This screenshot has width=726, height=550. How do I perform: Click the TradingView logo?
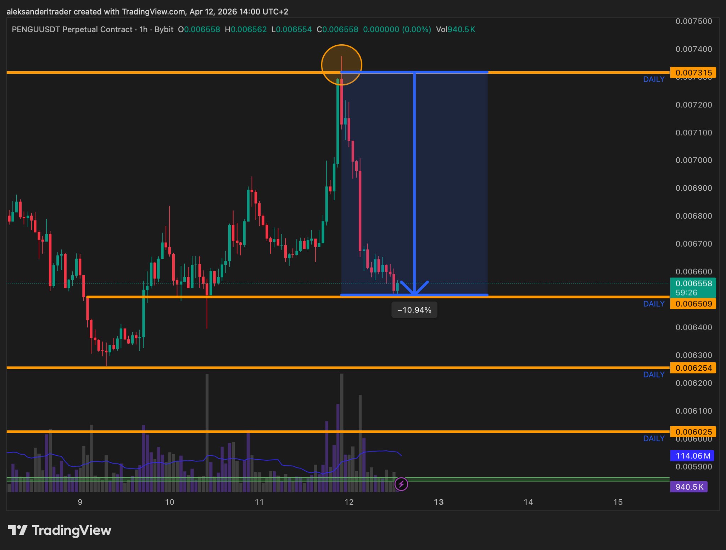[x=60, y=530]
